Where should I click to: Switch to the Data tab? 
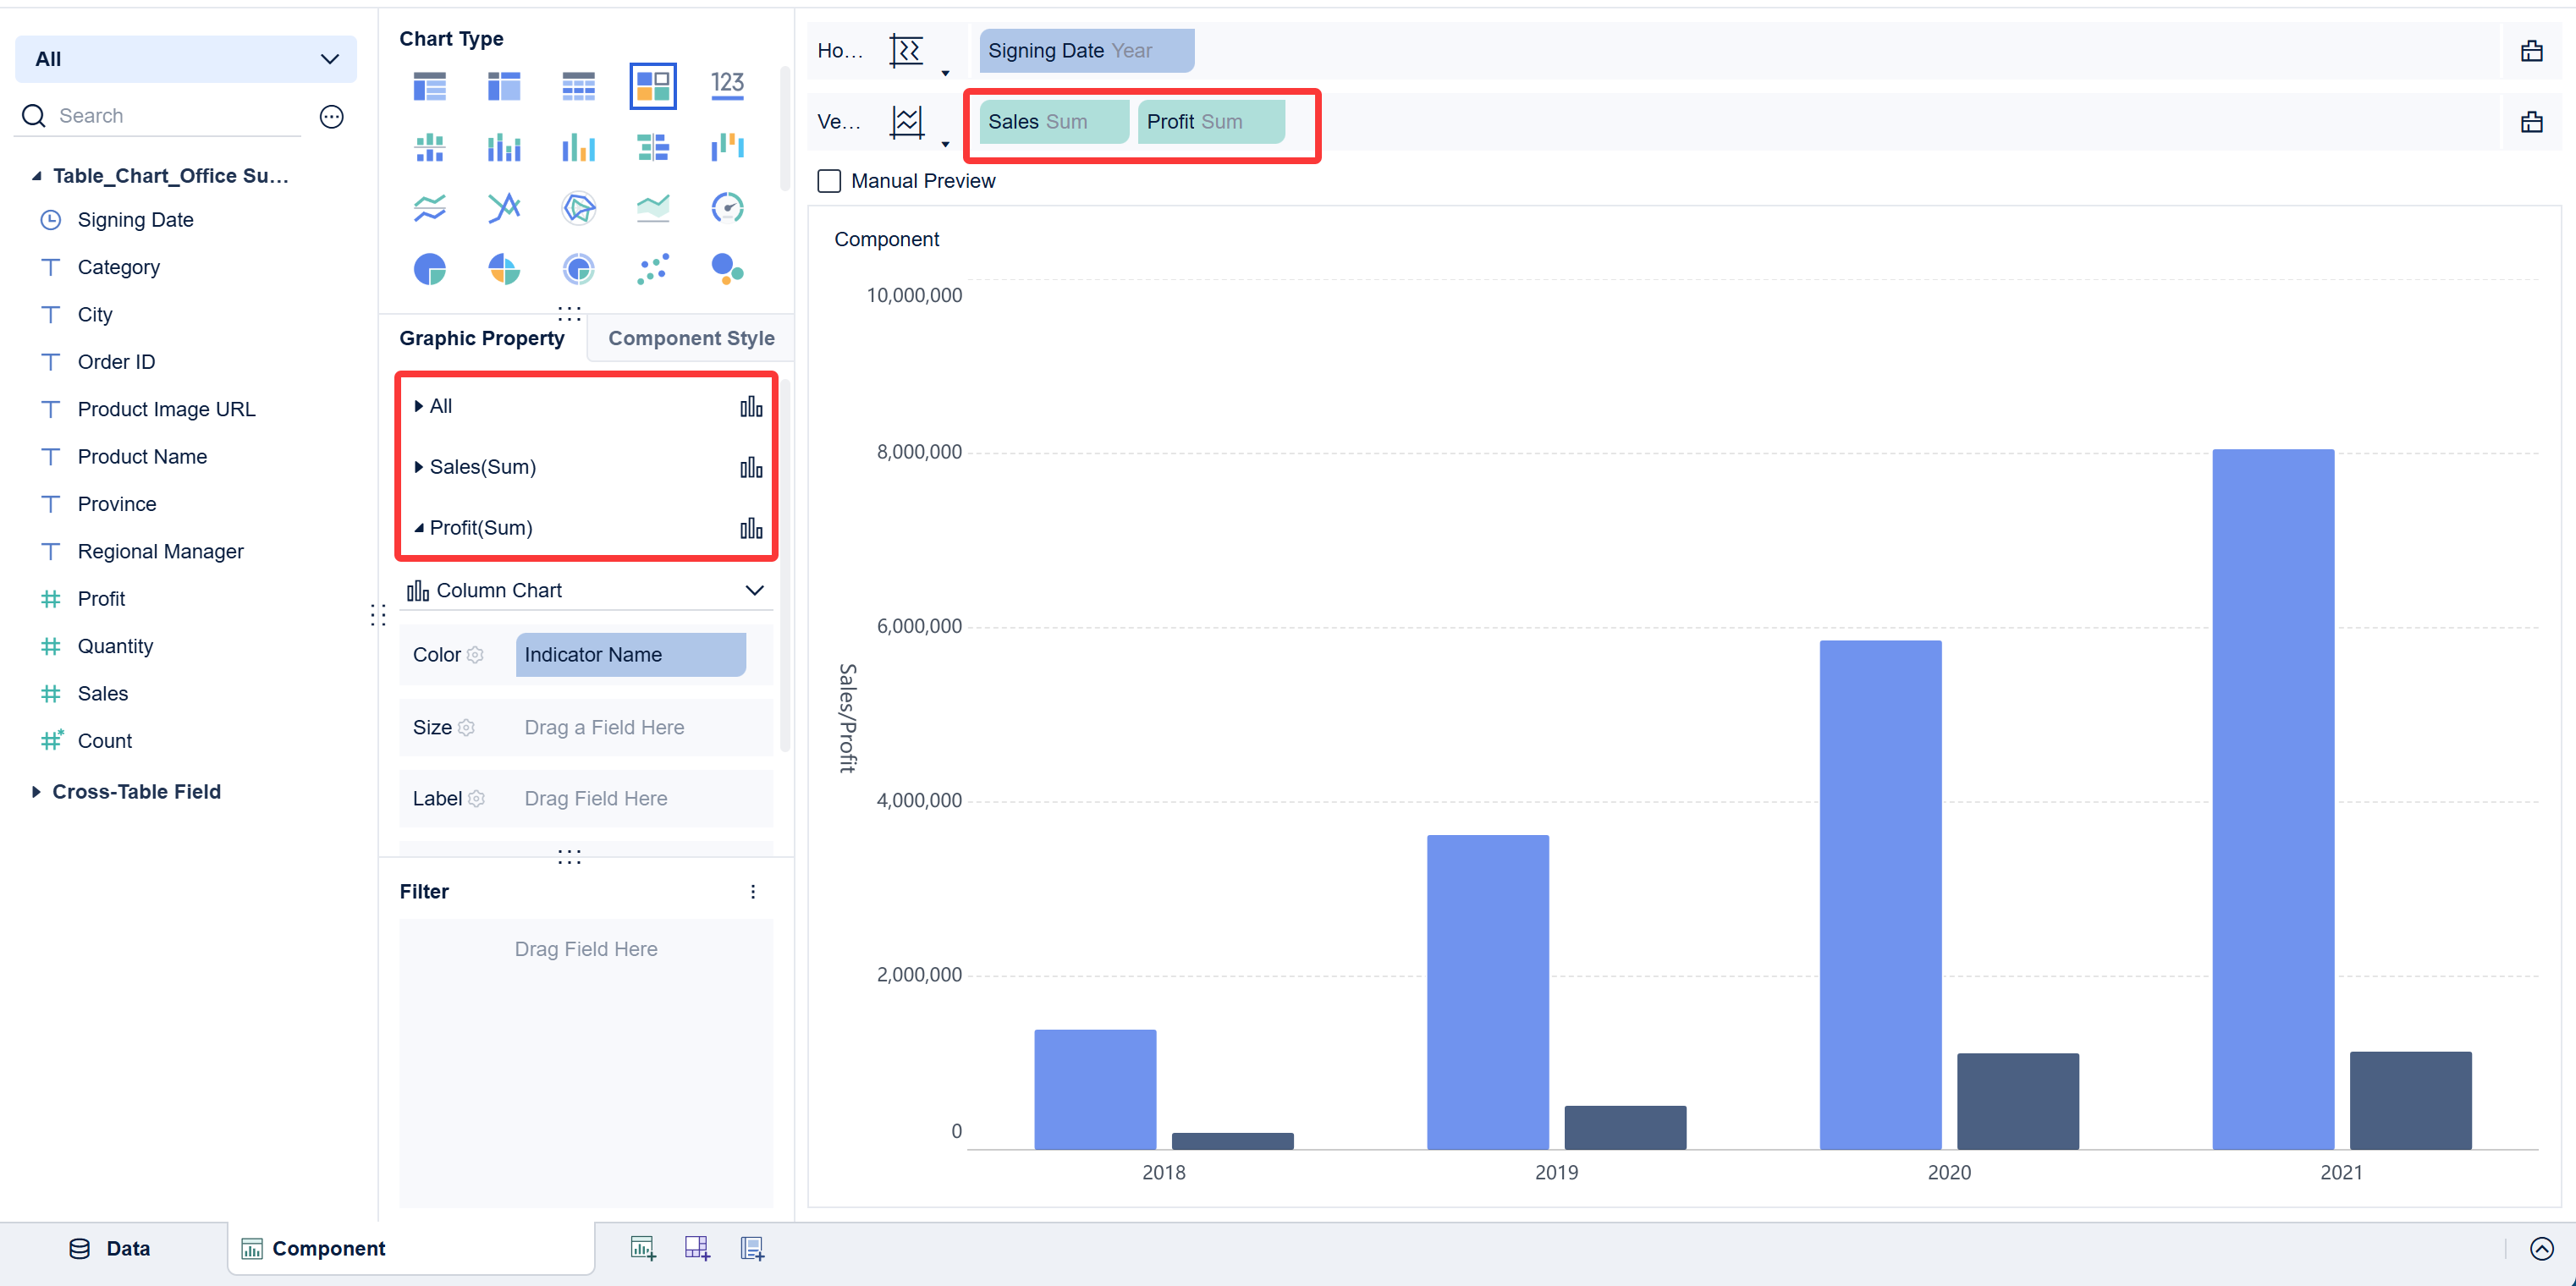[110, 1248]
